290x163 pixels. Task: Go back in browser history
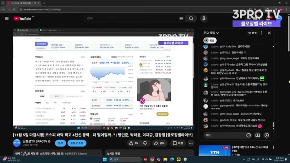click(x=3, y=10)
